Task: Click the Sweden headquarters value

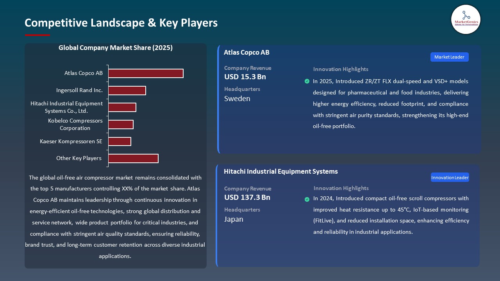Action: 237,99
